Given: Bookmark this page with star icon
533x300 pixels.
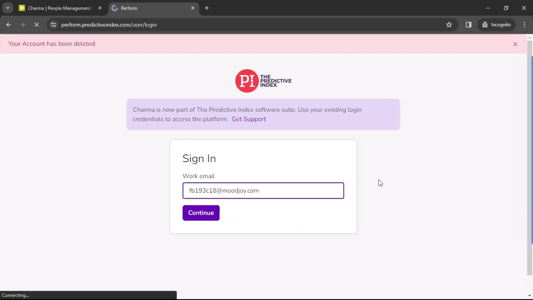Looking at the screenshot, I should point(449,25).
